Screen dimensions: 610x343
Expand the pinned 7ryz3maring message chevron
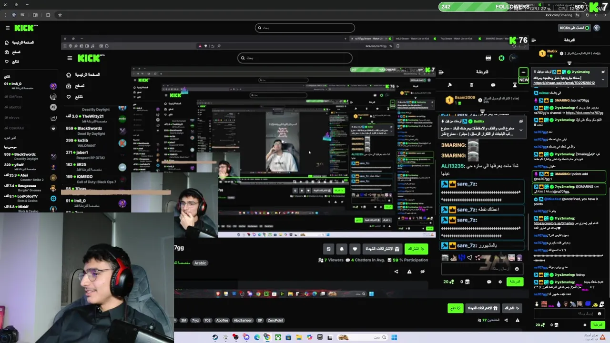603,80
